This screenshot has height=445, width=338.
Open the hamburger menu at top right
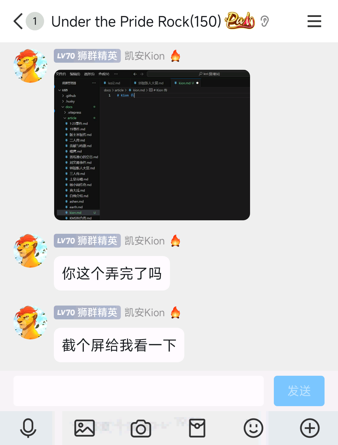click(314, 21)
